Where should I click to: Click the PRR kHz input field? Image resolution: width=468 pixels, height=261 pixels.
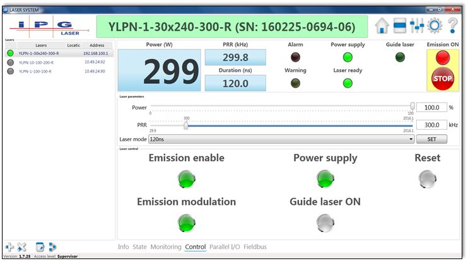click(431, 125)
